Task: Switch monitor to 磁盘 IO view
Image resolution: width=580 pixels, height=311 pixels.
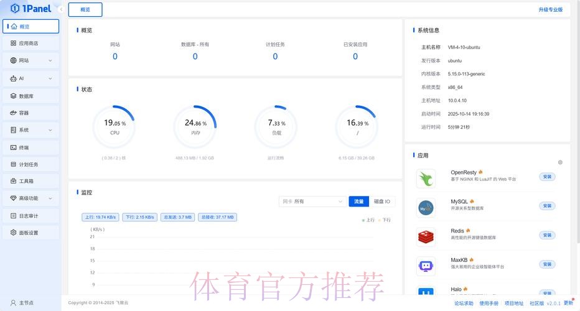Action: (381, 202)
